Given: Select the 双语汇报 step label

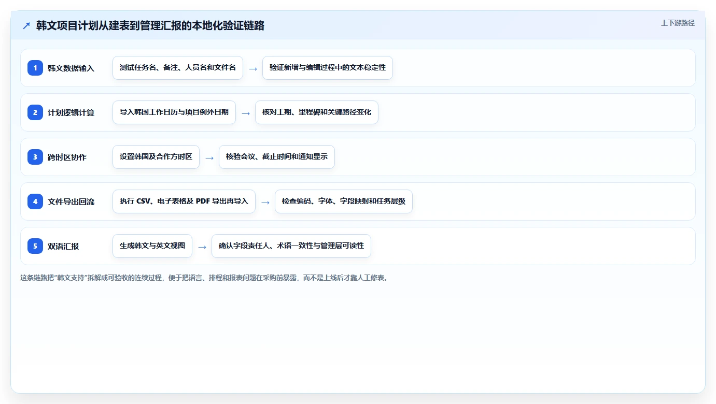Looking at the screenshot, I should click(x=63, y=246).
